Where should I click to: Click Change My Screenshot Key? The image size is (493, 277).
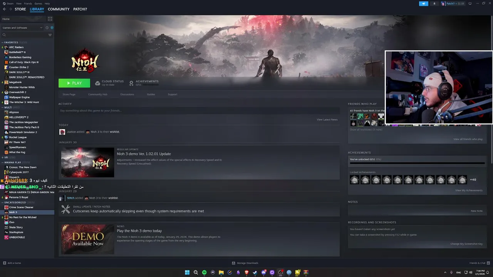(466, 244)
